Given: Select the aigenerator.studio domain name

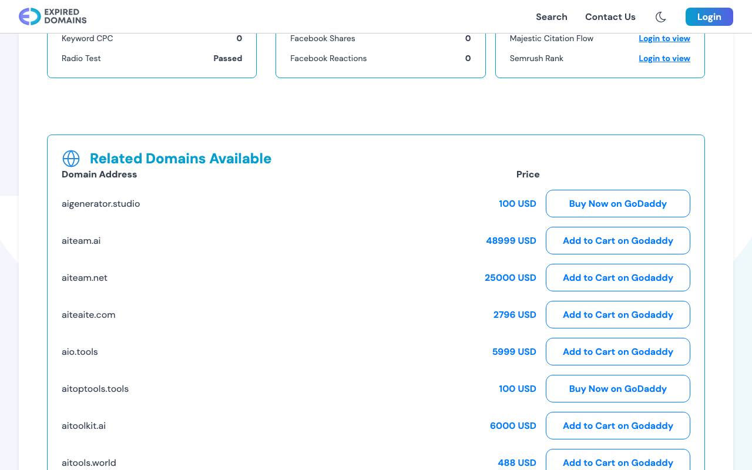Looking at the screenshot, I should [101, 204].
